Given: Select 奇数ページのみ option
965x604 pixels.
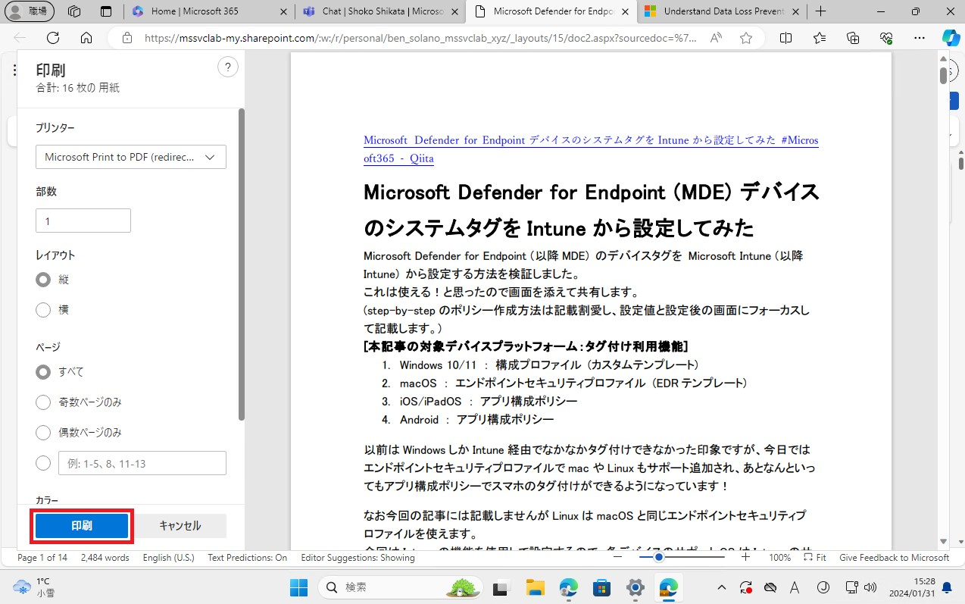Looking at the screenshot, I should coord(43,402).
